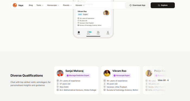Tap the Profile icon in phone mockup
The image size is (190, 101).
[108, 32]
